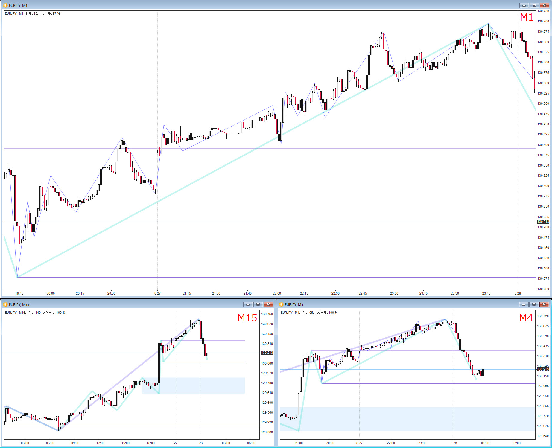Click the 130.213 current price tag in M1 chart

(543, 222)
